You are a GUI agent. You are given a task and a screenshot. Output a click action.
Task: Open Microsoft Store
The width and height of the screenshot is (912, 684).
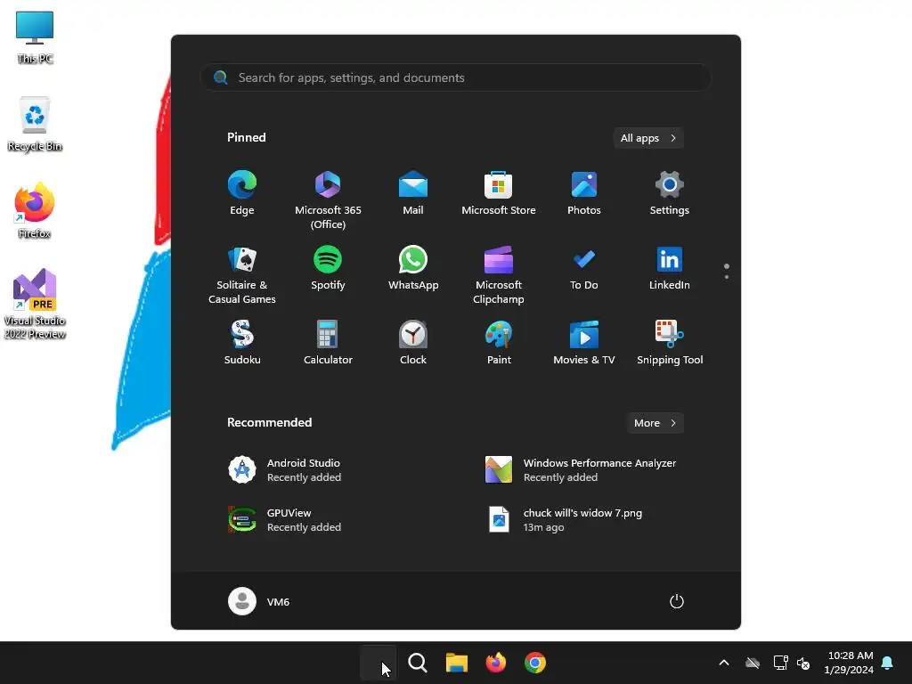click(x=499, y=193)
